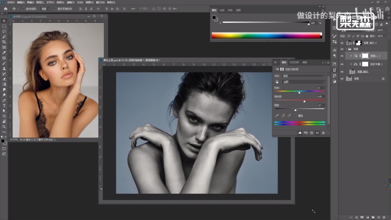Screen dimensions: 391x220
Task: Enable the Colorize (着色) checkbox
Action: [x=296, y=115]
